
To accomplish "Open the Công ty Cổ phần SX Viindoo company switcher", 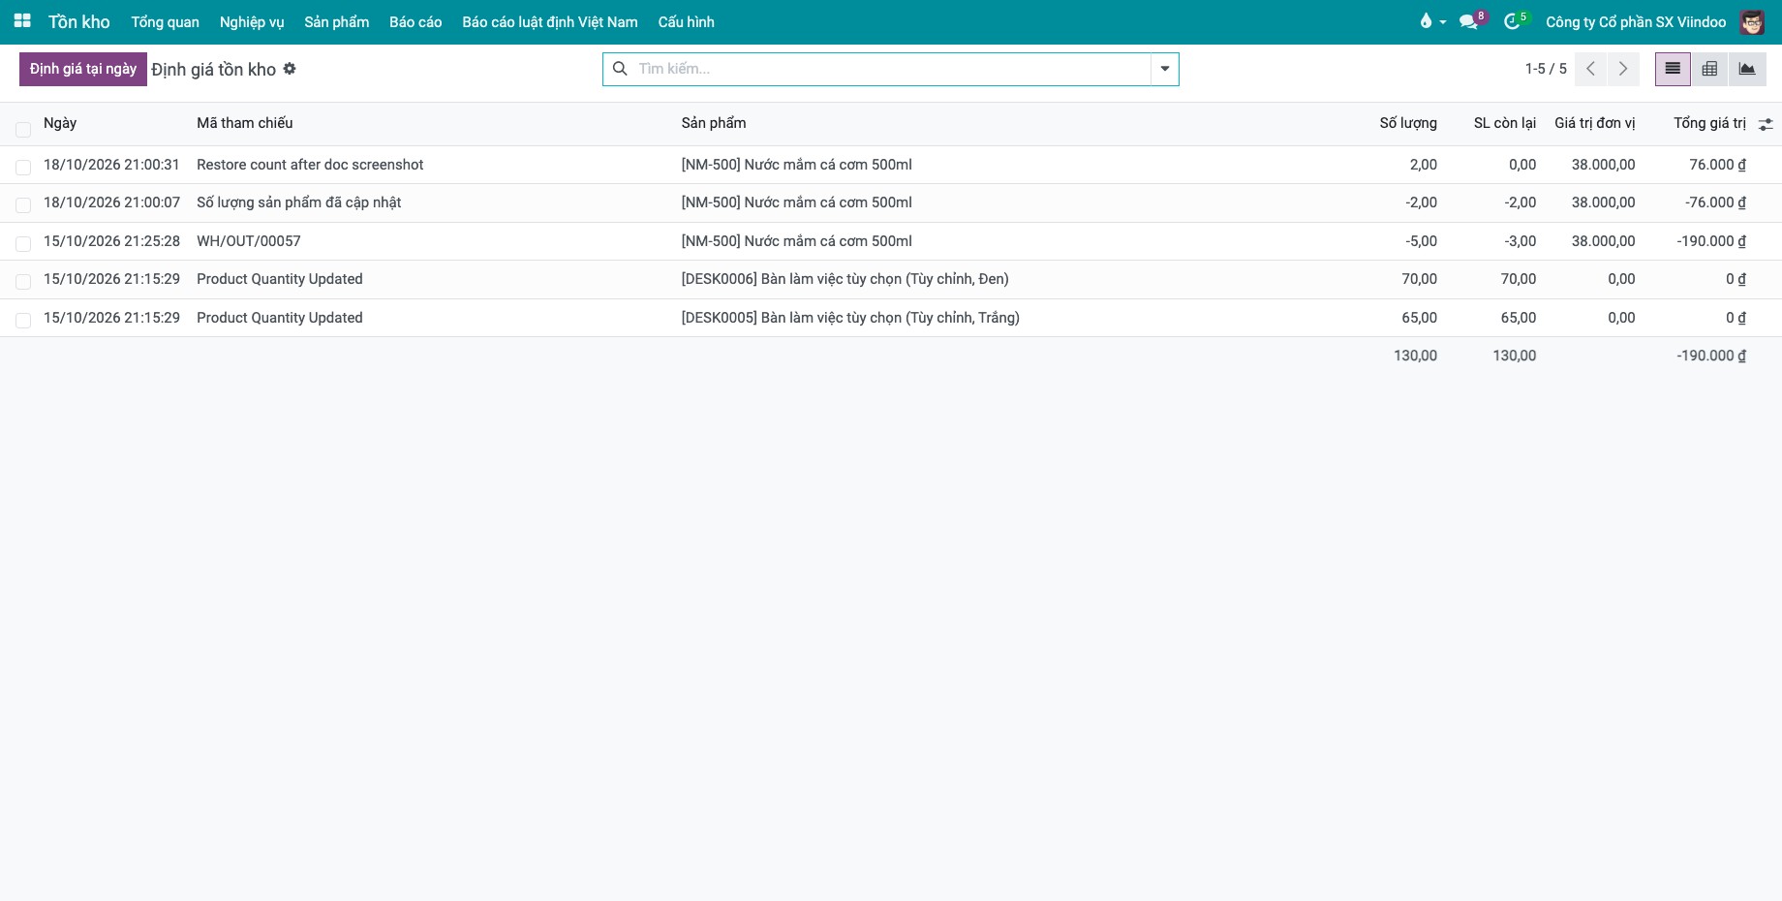I will 1636,21.
